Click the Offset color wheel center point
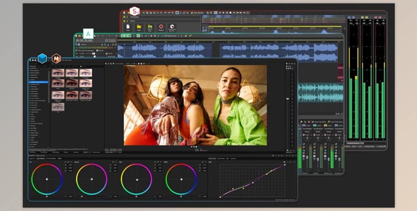 pos(182,179)
